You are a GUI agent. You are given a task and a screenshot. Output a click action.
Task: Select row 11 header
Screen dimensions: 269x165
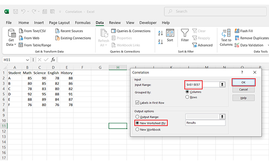pyautogui.click(x=4, y=126)
